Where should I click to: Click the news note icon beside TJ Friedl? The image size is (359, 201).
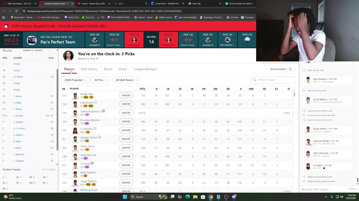(x=92, y=163)
